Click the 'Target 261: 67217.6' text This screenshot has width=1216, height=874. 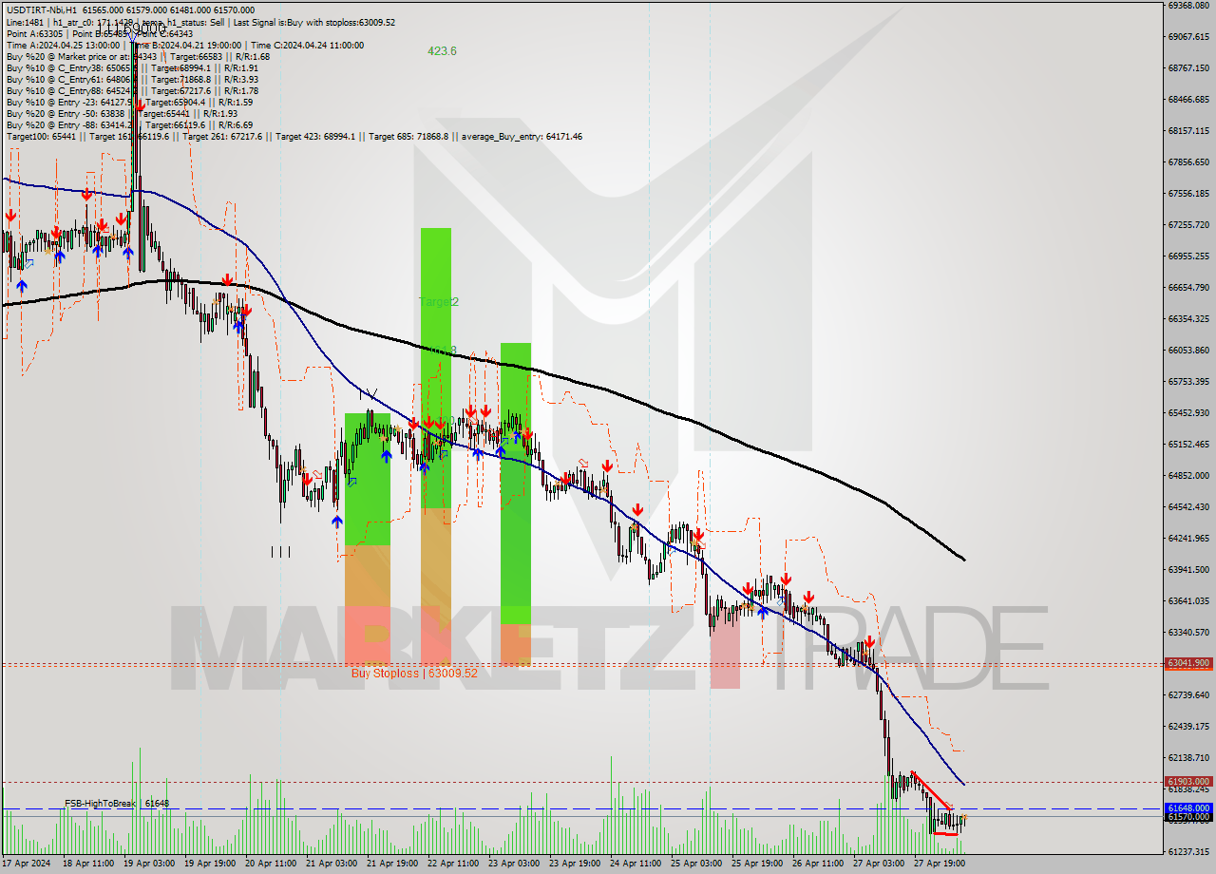pos(222,136)
